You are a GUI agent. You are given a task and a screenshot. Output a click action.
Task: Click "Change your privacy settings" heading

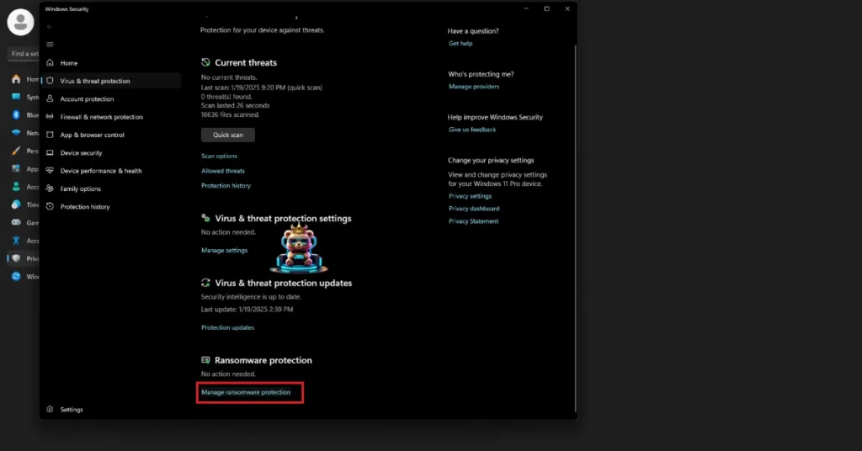(x=491, y=161)
